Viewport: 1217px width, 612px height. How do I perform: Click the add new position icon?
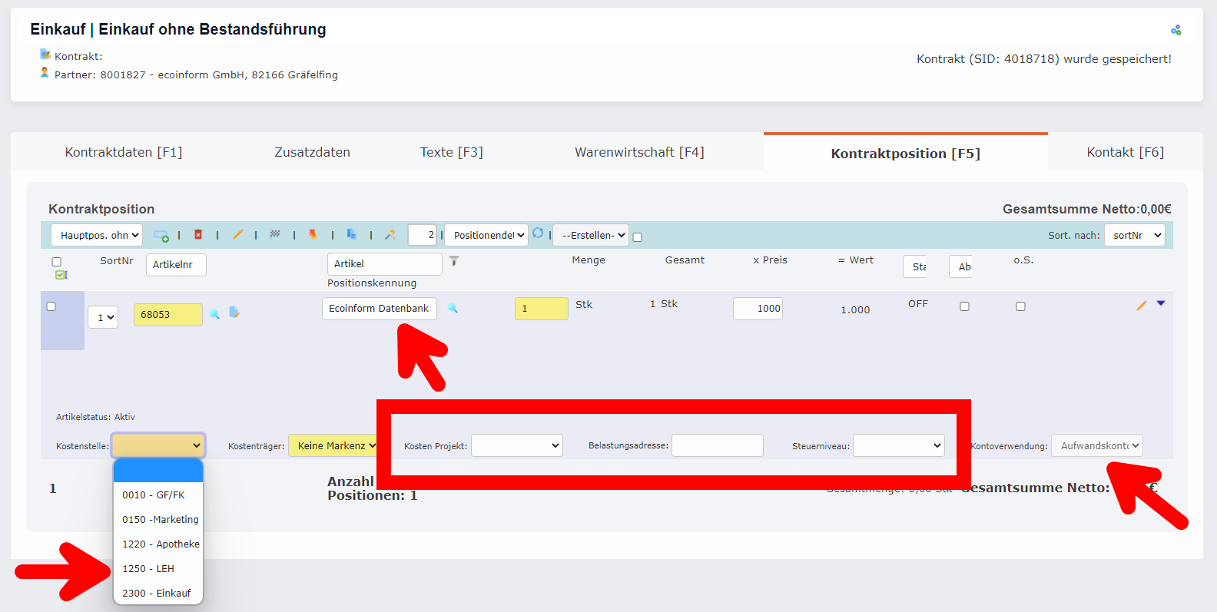[161, 235]
